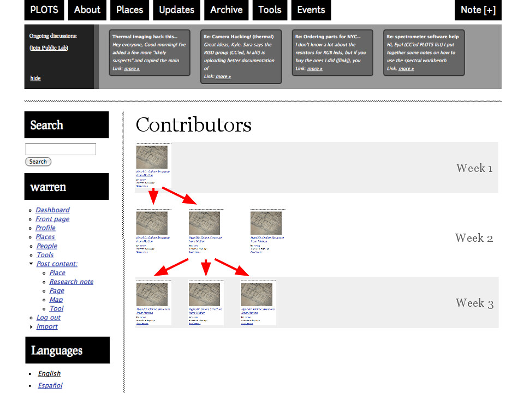
Task: Expand the Import tree arrow
Action: 31,327
